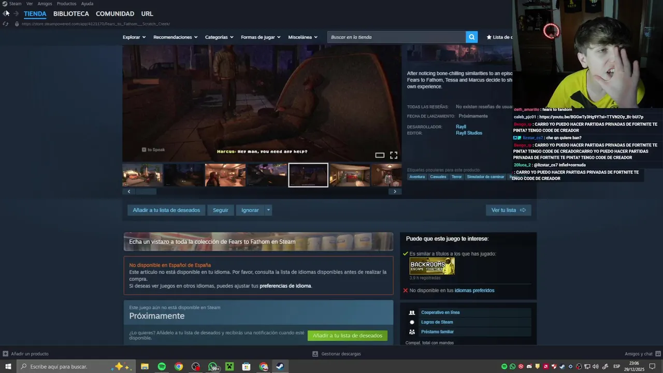Select the bedroom thumbnail after the highlighted one
Viewport: 663px width, 373px height.
350,175
